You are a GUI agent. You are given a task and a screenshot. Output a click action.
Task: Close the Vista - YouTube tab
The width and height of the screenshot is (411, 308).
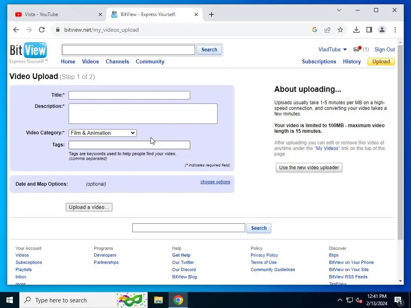(x=100, y=14)
